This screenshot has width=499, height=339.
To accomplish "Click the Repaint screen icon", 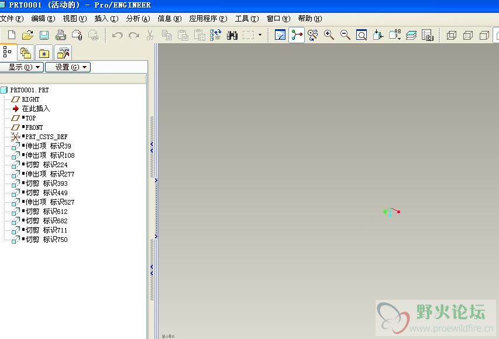I will [x=280, y=34].
